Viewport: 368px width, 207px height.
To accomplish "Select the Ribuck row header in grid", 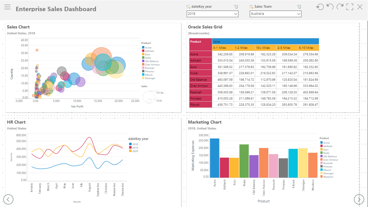I will [201, 105].
